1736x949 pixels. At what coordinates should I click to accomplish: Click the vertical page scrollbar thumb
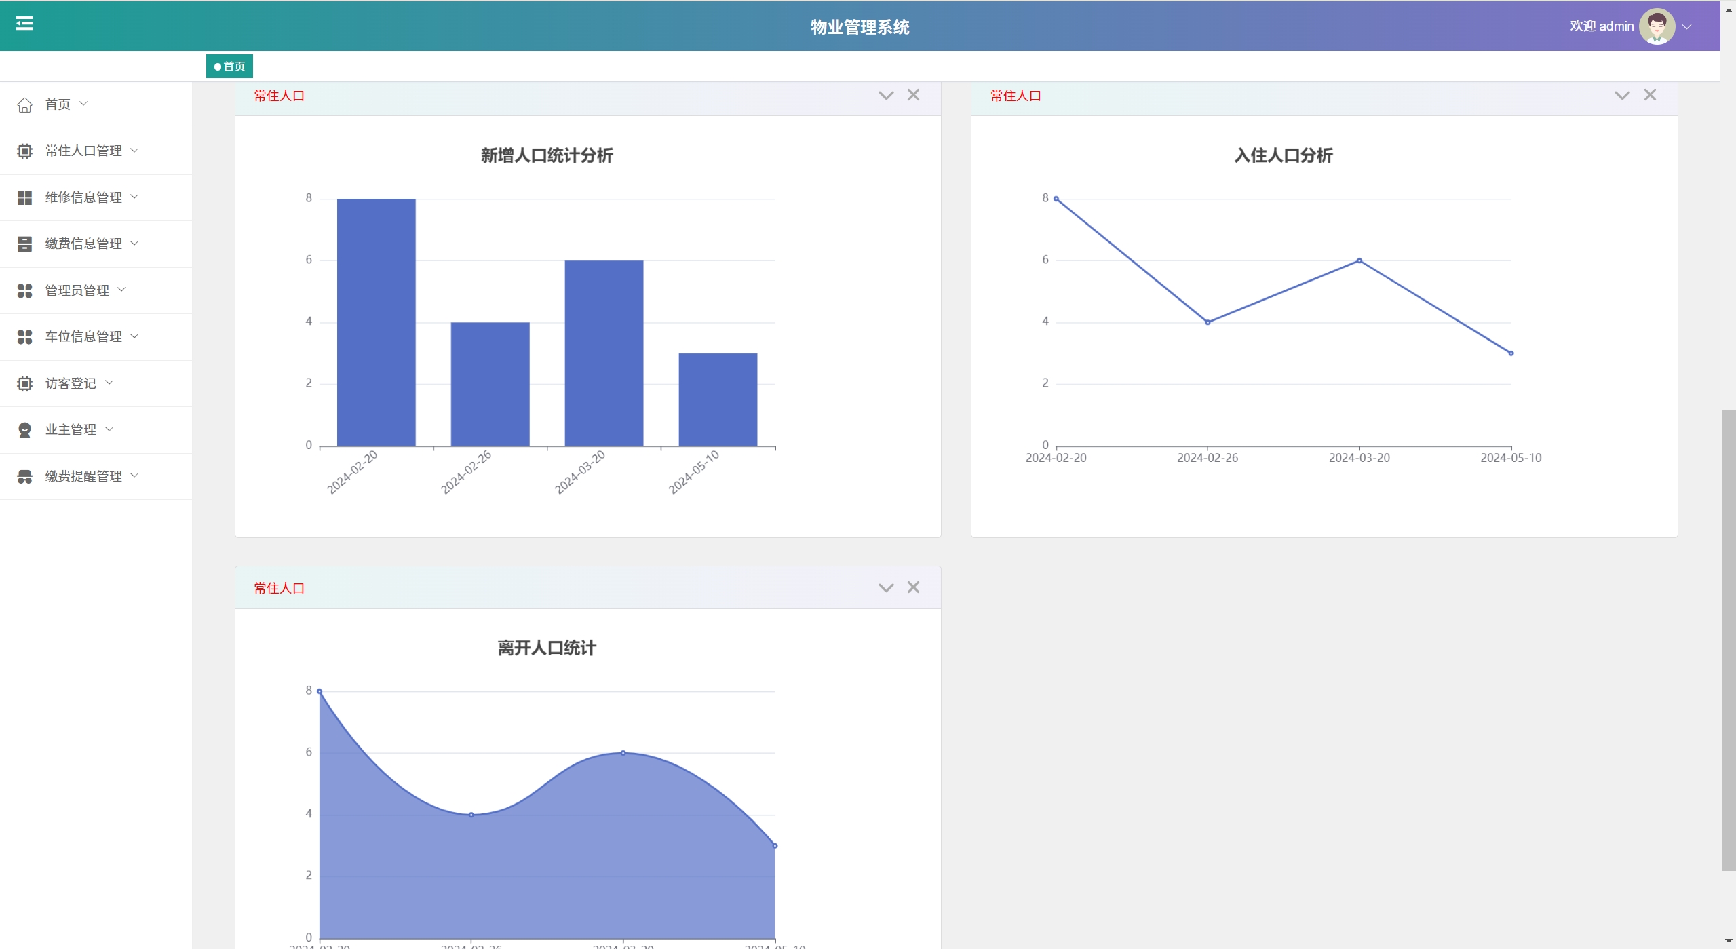(1728, 640)
